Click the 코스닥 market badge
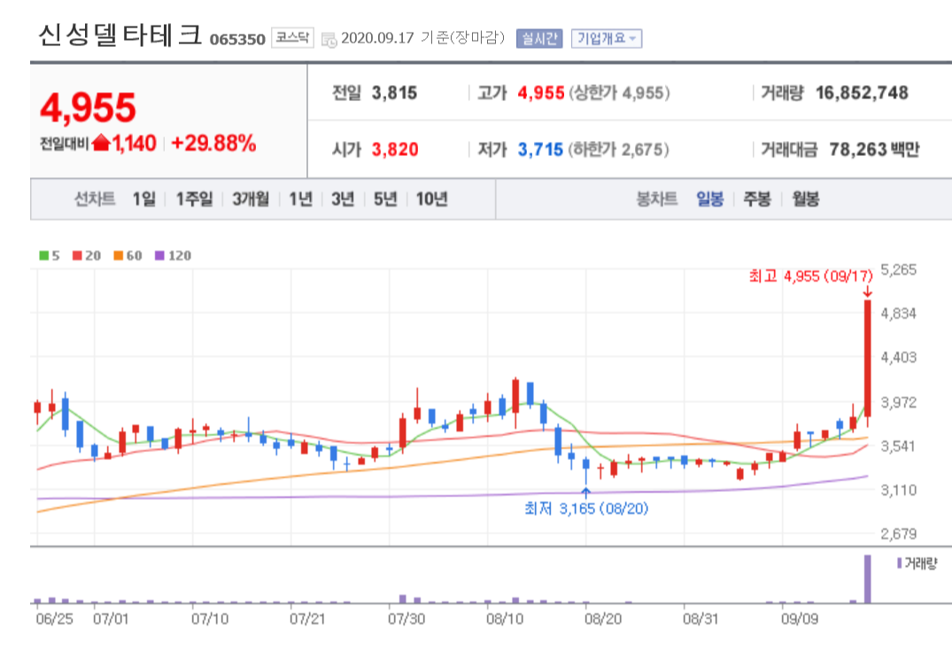952x648 pixels. pyautogui.click(x=292, y=38)
